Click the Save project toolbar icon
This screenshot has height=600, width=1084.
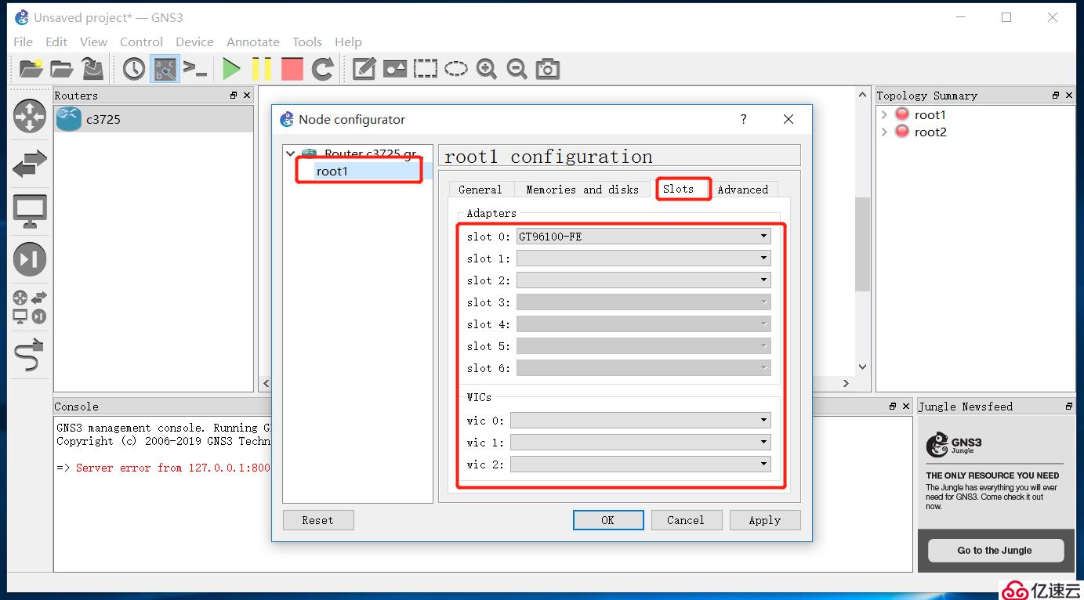point(93,69)
